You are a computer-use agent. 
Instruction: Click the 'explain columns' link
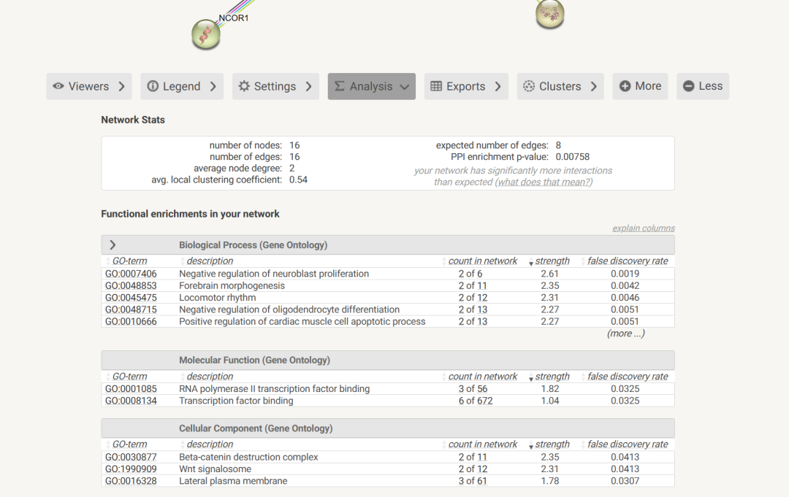(643, 228)
